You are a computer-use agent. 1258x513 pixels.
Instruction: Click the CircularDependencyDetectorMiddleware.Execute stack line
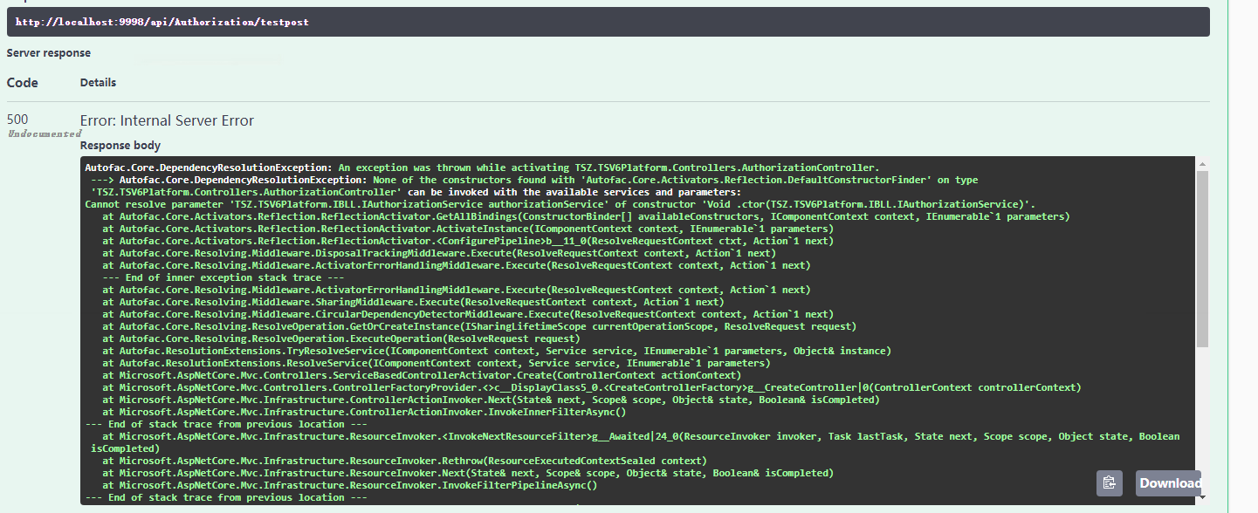click(468, 314)
